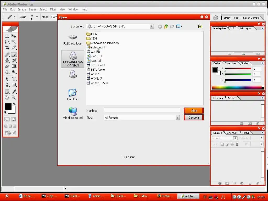Select the SETUP.exe file
The height and width of the screenshot is (201, 268).
tap(96, 70)
